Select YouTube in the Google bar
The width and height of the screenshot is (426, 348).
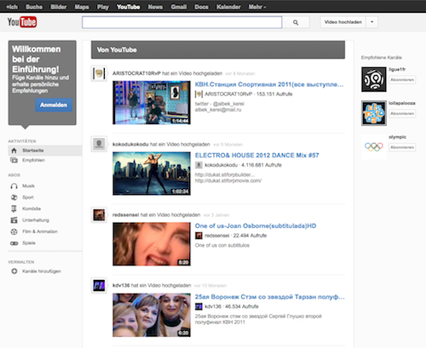(129, 7)
